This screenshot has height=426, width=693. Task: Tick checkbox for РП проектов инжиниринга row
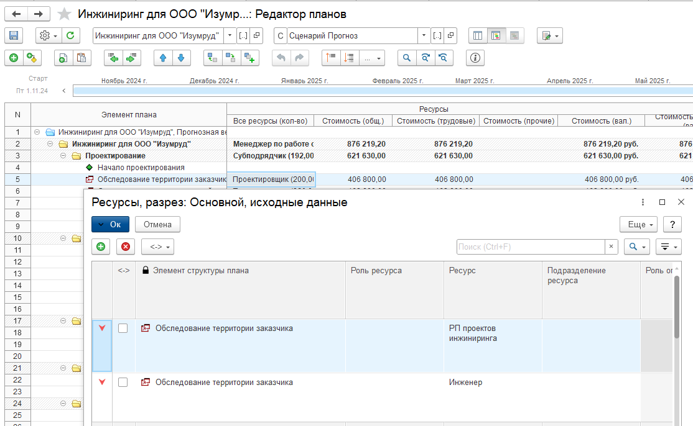pos(123,329)
